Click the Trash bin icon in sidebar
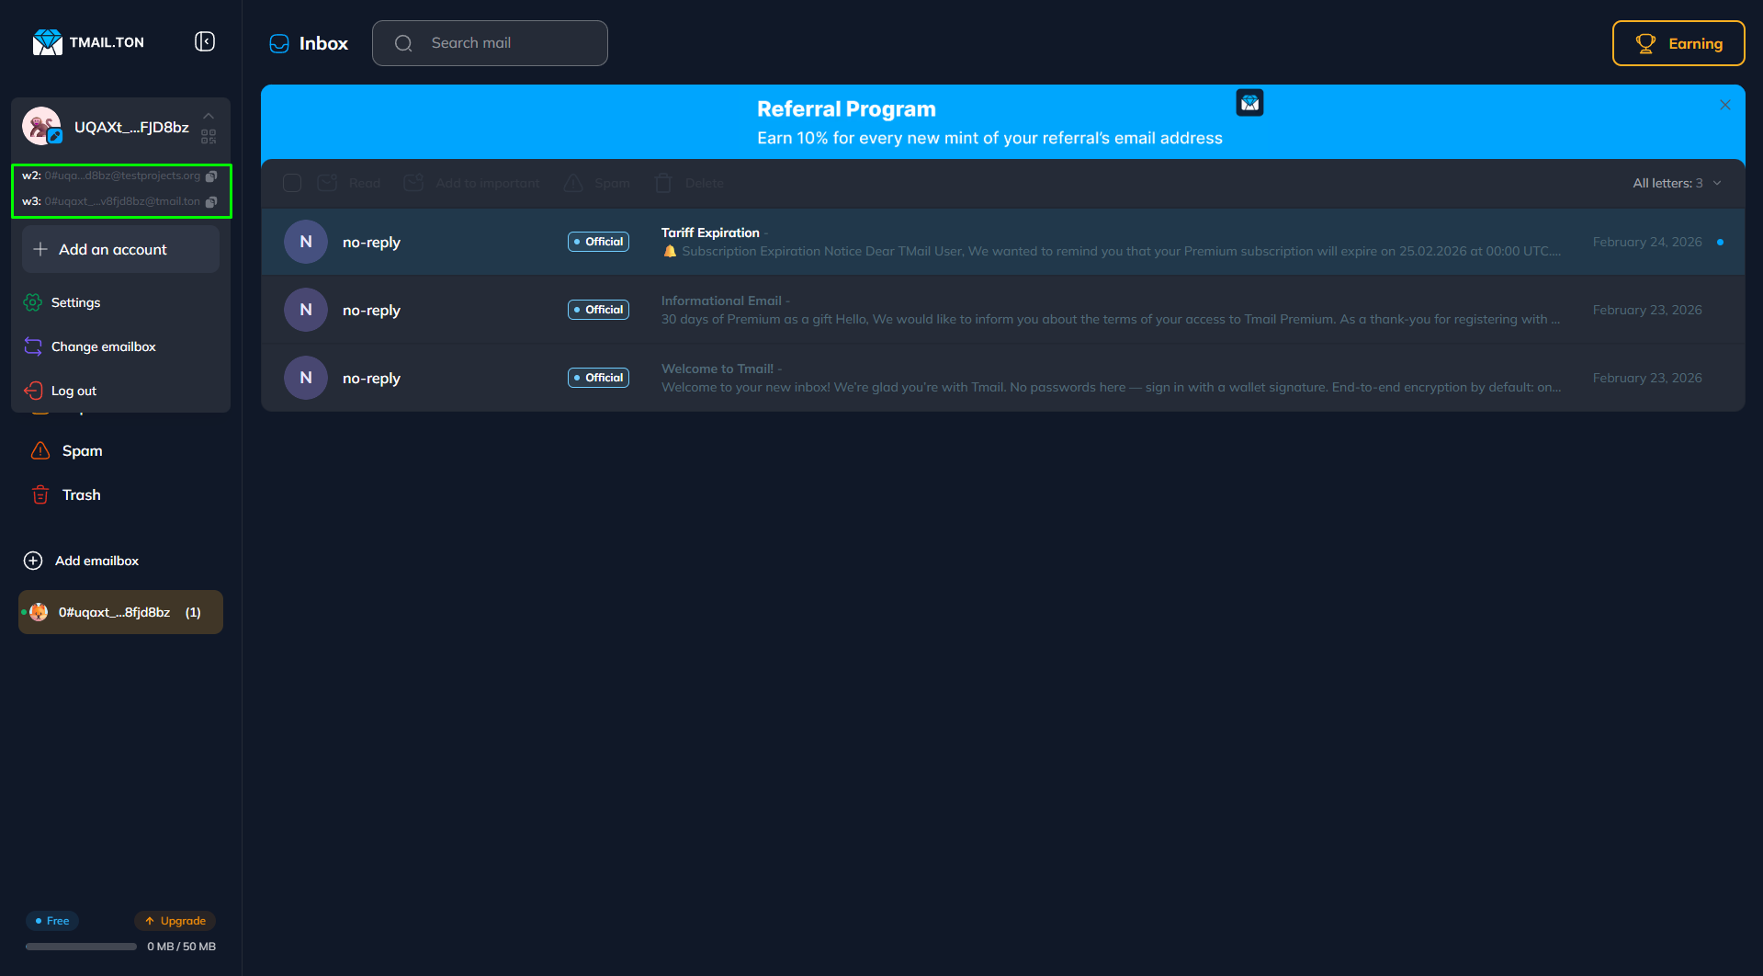 point(40,494)
